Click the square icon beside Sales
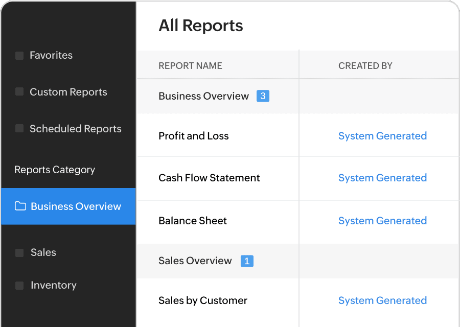Image resolution: width=460 pixels, height=327 pixels. [19, 253]
